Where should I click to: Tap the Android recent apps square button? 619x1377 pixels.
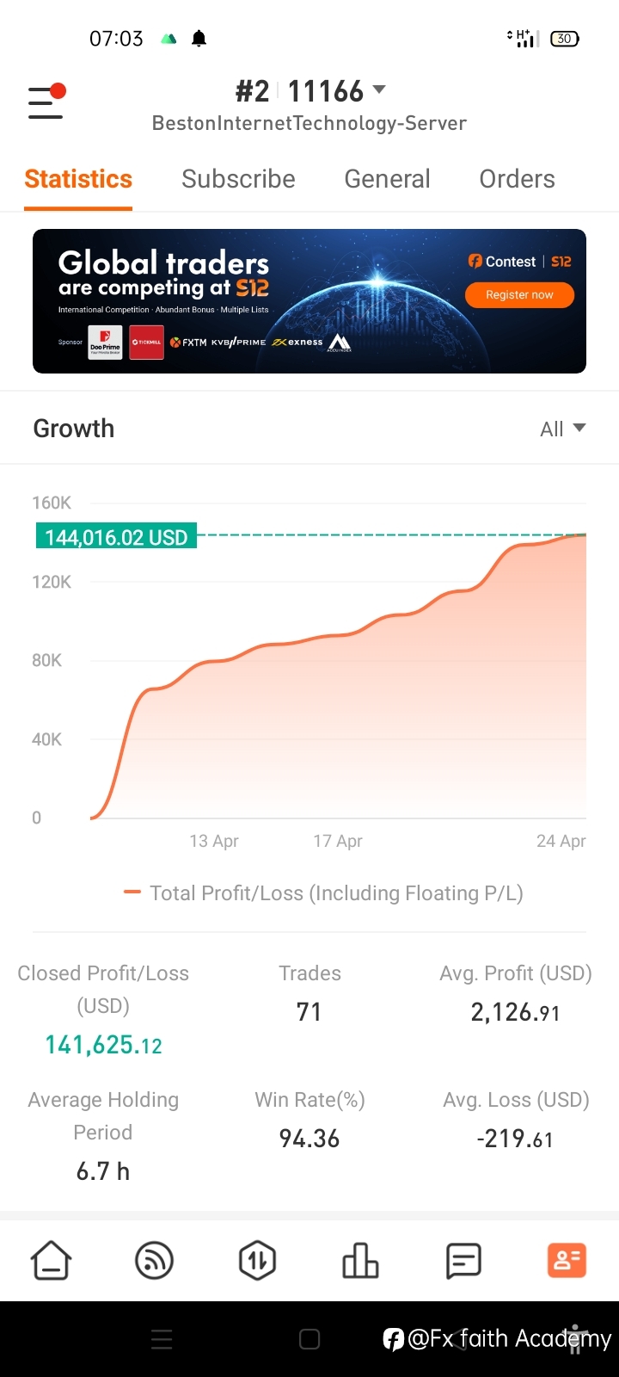coord(309,1339)
